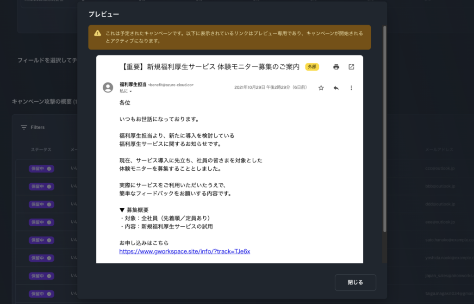Open the gworkspace.site tracking link
474x304 pixels.
pos(185,251)
